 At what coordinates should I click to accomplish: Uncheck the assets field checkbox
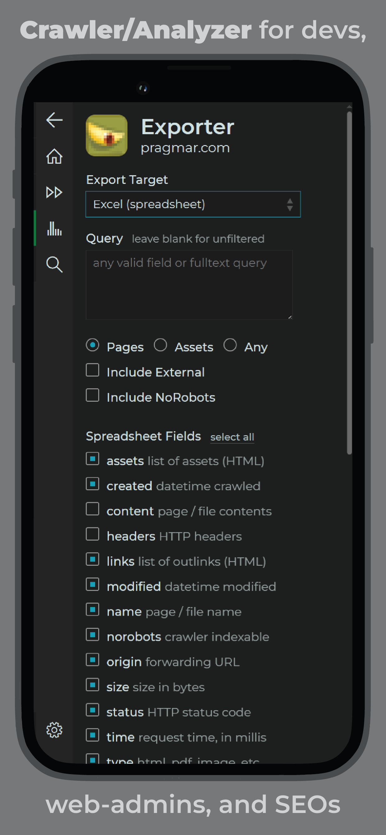point(92,459)
